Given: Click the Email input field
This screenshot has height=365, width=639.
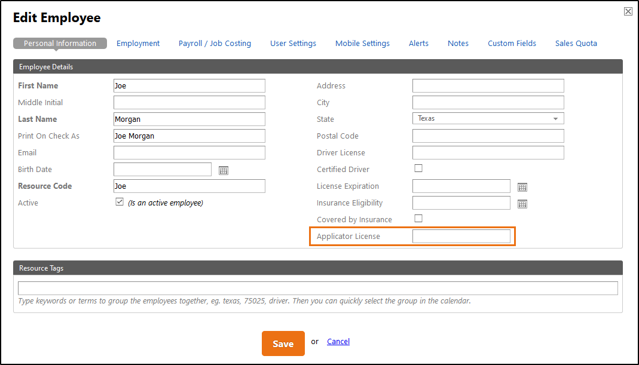Looking at the screenshot, I should pyautogui.click(x=189, y=152).
